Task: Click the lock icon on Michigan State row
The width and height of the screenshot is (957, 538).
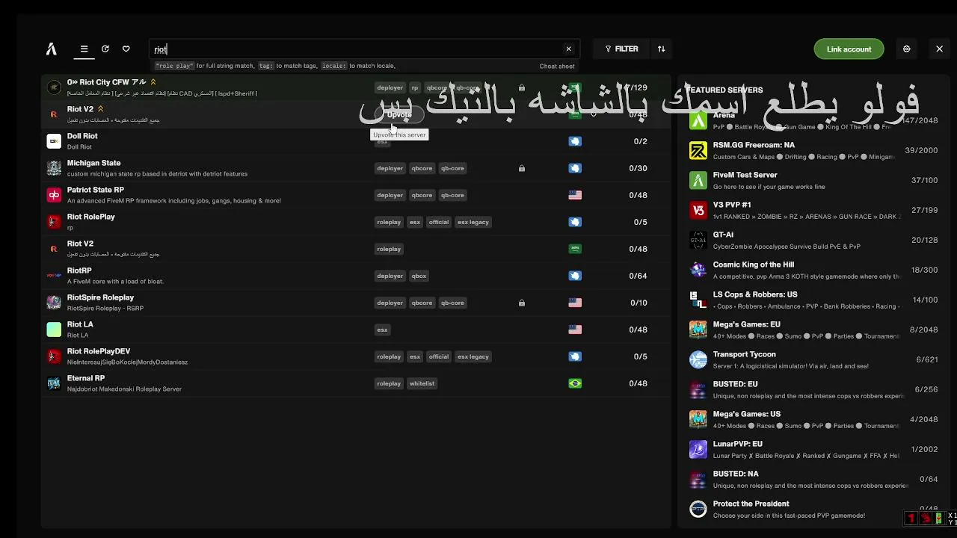Action: pos(522,168)
